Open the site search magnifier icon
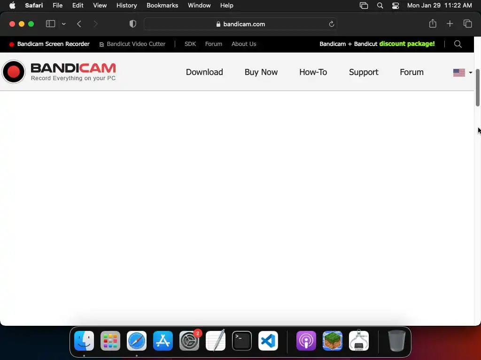The image size is (481, 360). pos(458,44)
